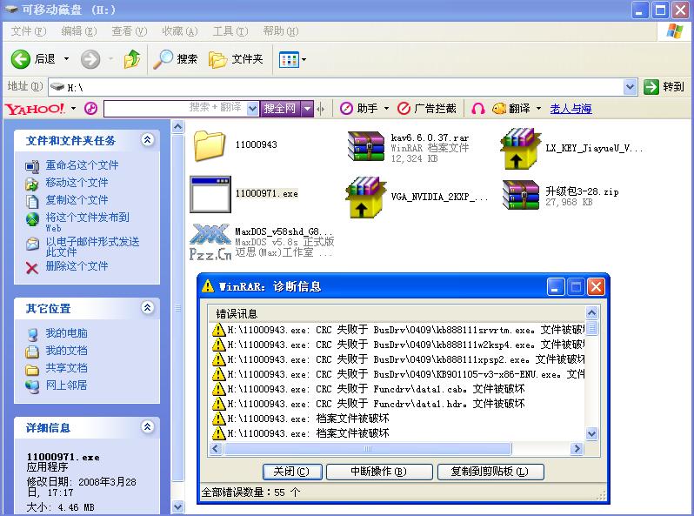Open the 文件 menu

(29, 31)
